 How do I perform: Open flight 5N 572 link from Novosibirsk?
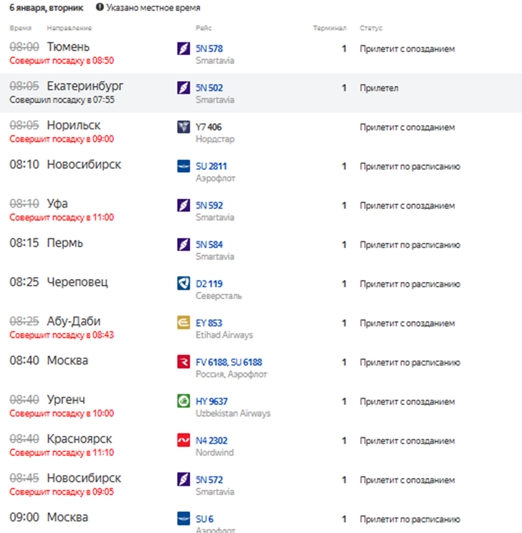209,480
